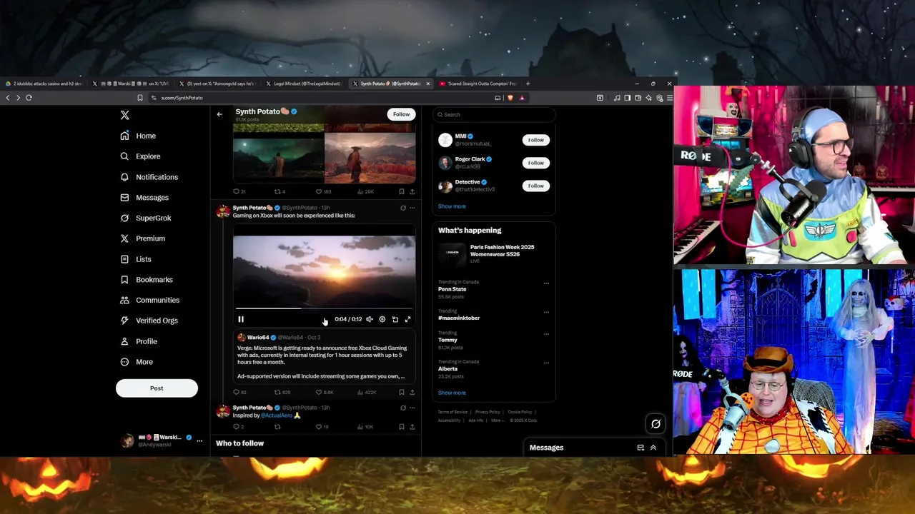Open options for #maeminktober trend
This screenshot has width=915, height=514.
pyautogui.click(x=546, y=312)
